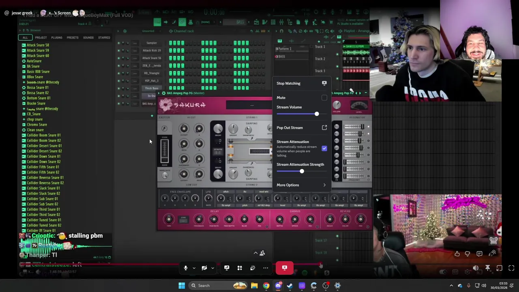Image resolution: width=519 pixels, height=292 pixels.
Task: Expand the More Options submenu
Action: tap(302, 185)
